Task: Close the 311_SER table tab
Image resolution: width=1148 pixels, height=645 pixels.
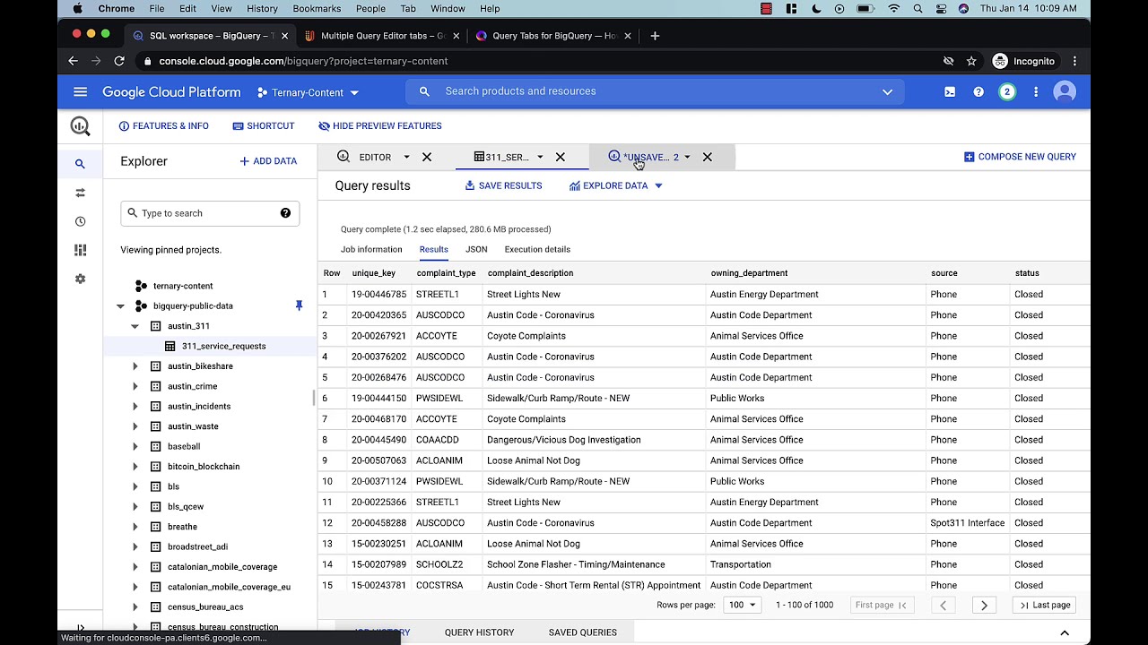Action: coord(561,157)
